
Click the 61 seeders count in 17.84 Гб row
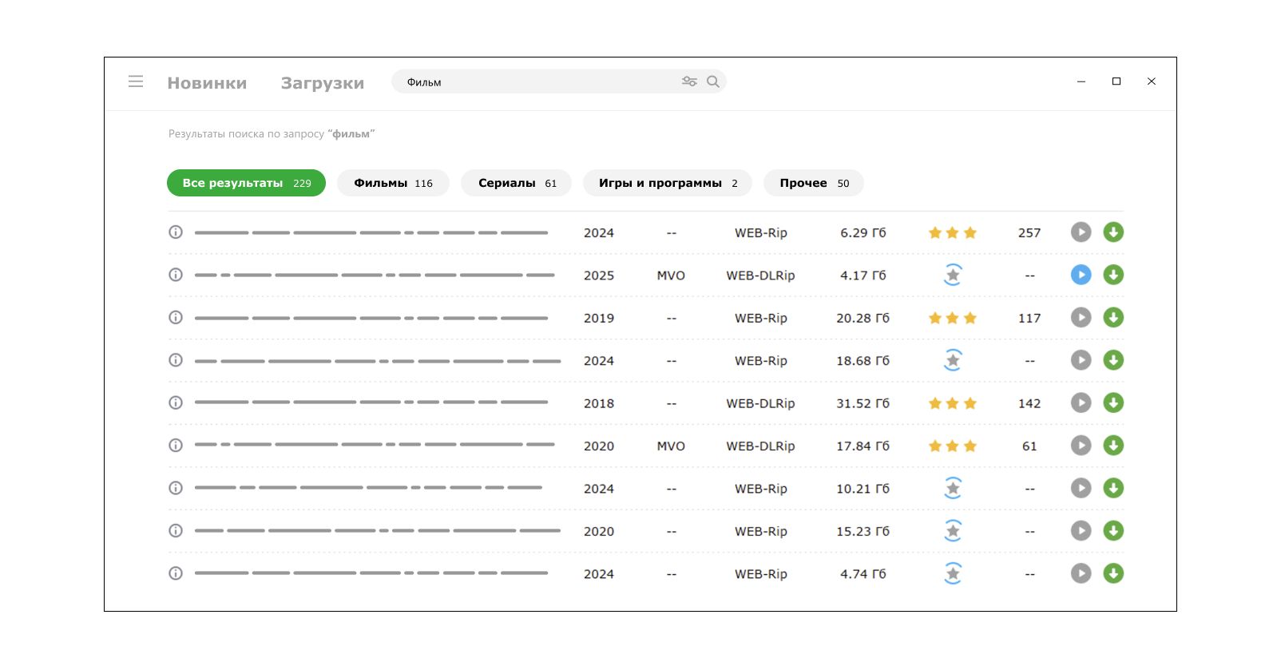point(1029,446)
